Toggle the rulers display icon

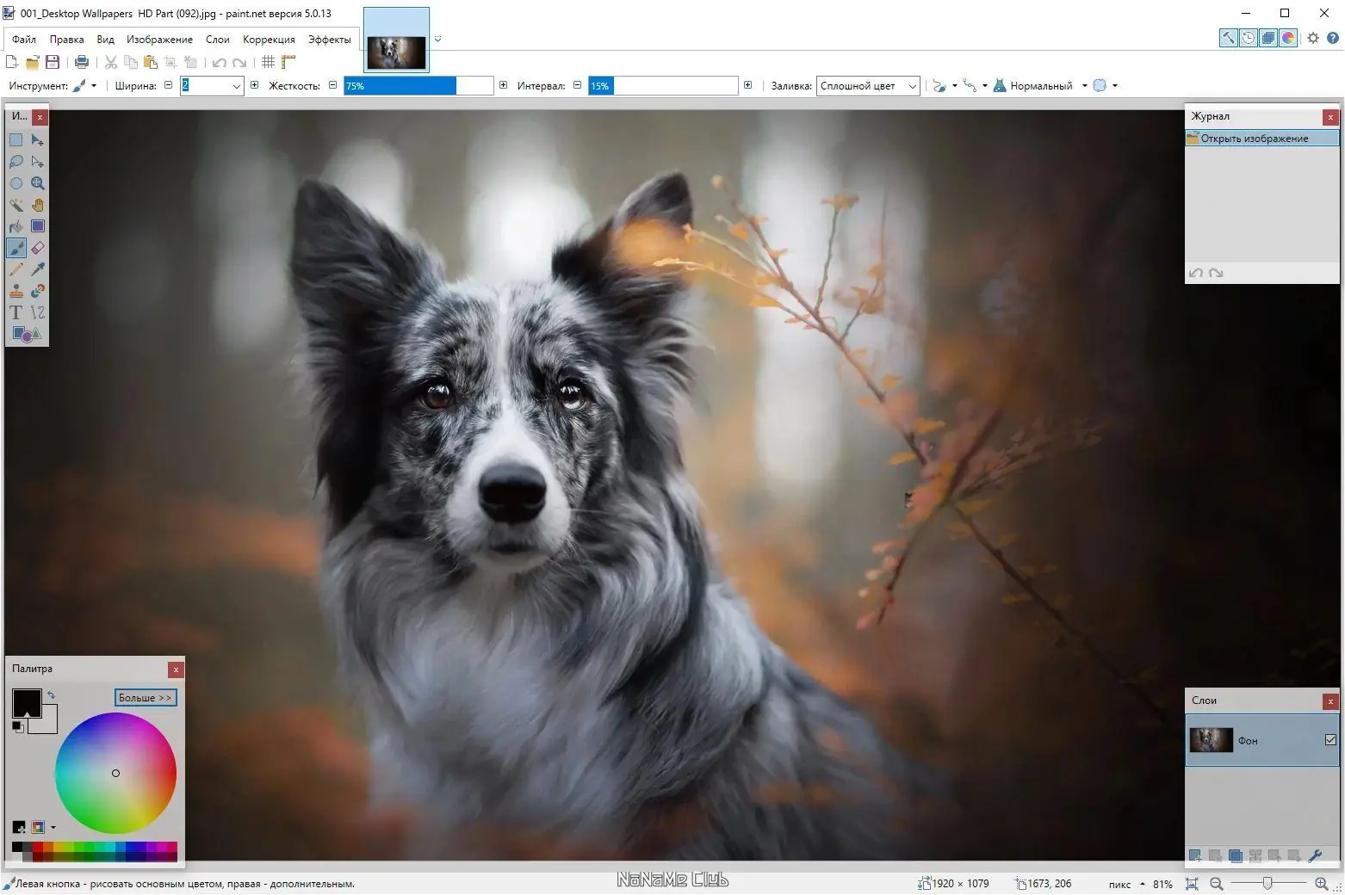point(288,62)
